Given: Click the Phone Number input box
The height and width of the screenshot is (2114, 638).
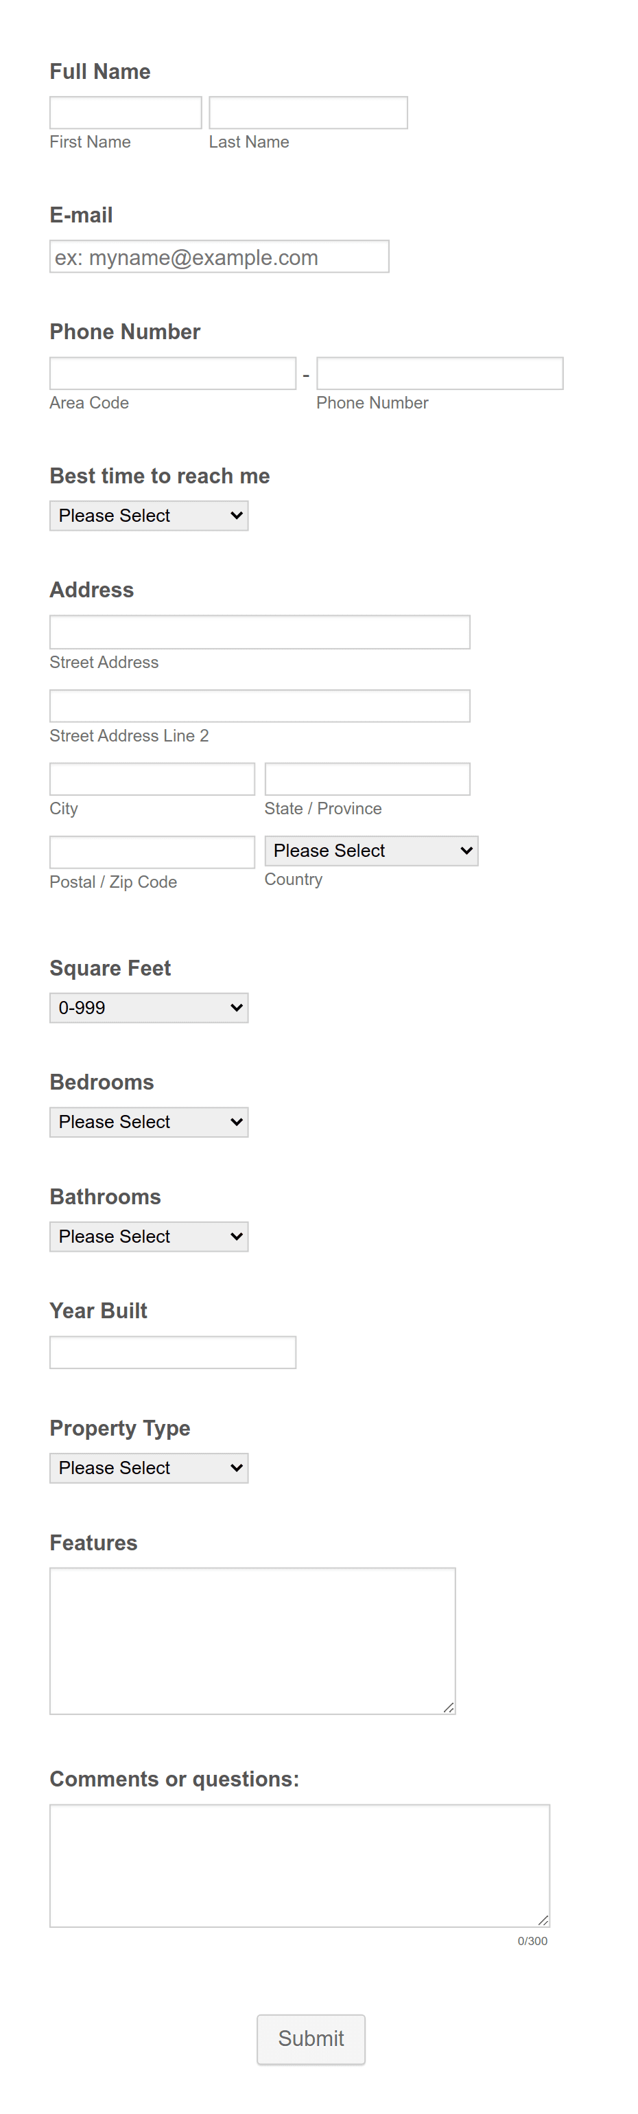Looking at the screenshot, I should [440, 374].
